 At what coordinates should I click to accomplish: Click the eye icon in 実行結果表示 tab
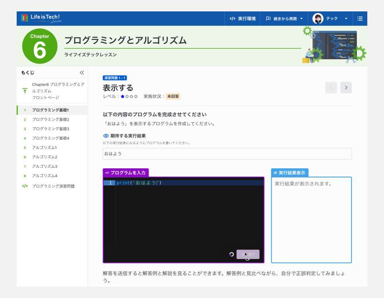coord(275,173)
